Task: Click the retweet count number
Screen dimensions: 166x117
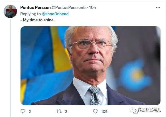Action: pyautogui.click(x=66, y=112)
